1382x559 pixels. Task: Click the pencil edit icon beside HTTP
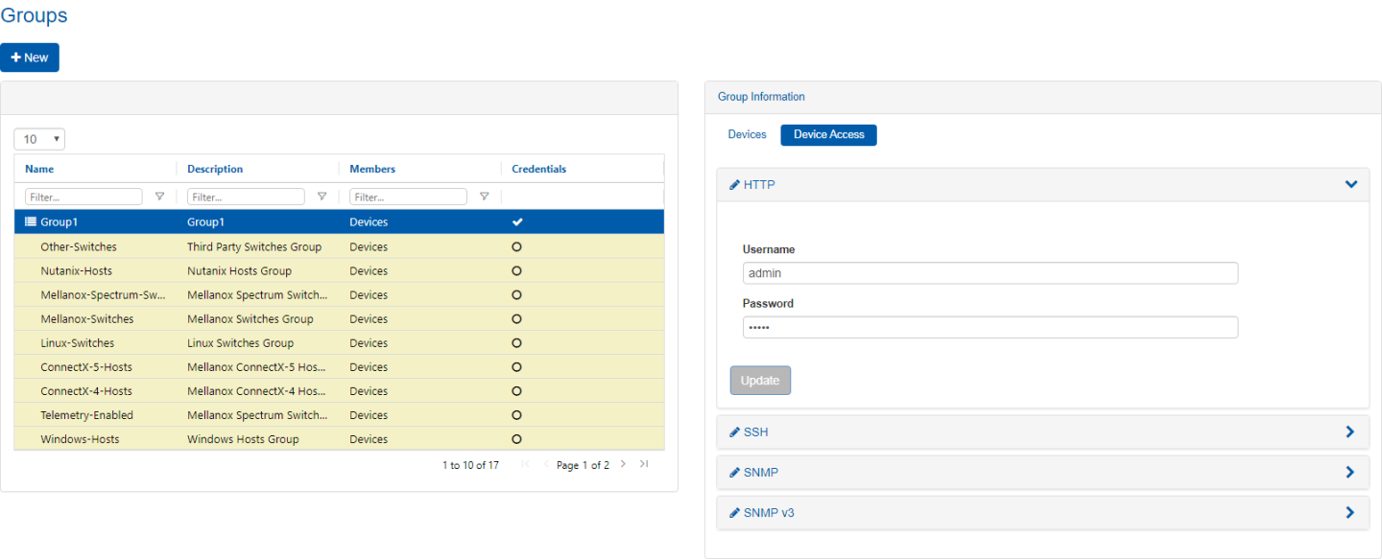point(734,184)
